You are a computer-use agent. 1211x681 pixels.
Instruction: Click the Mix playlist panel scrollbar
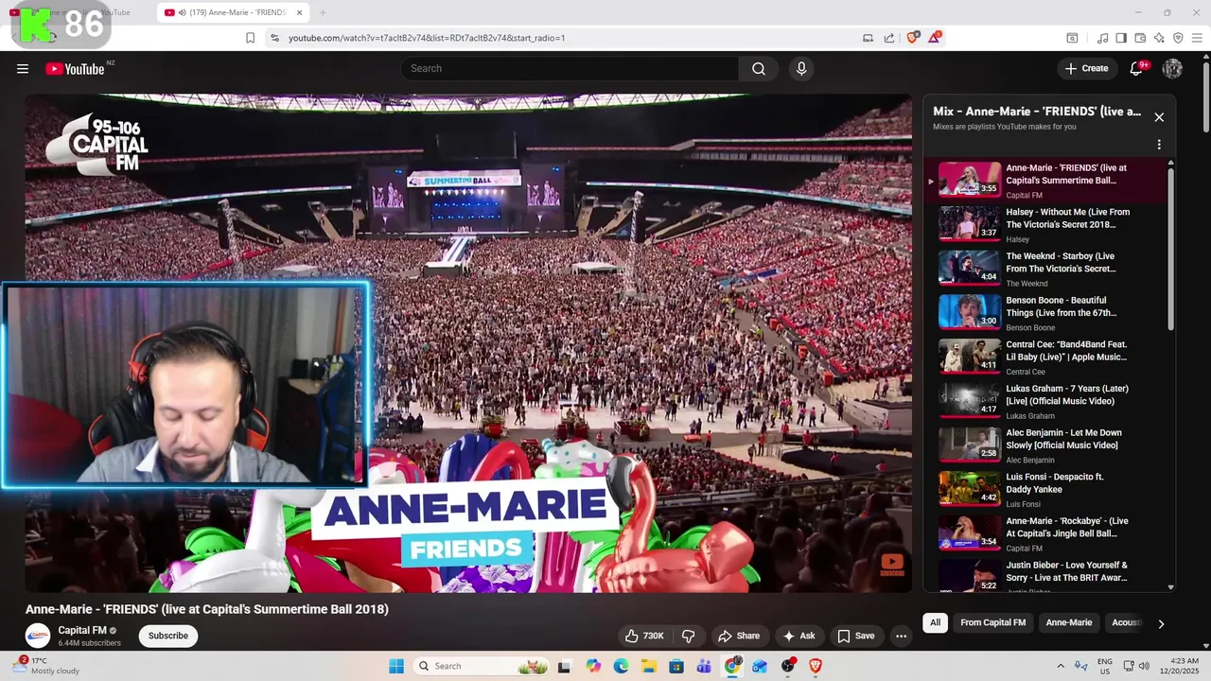(x=1170, y=250)
